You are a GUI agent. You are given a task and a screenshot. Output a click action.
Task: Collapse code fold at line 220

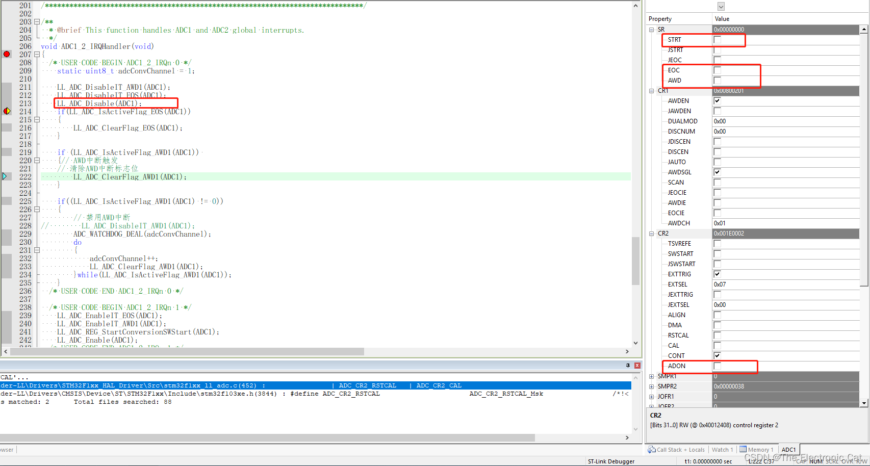[x=37, y=161]
